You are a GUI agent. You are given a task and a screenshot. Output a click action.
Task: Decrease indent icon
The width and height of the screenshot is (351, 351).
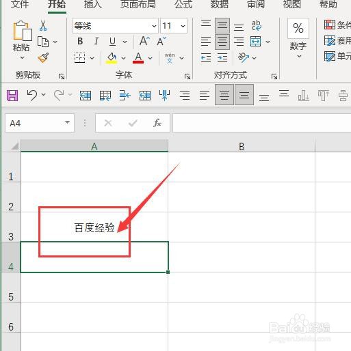click(x=206, y=58)
